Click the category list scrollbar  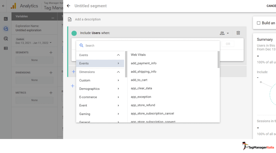[126, 64]
